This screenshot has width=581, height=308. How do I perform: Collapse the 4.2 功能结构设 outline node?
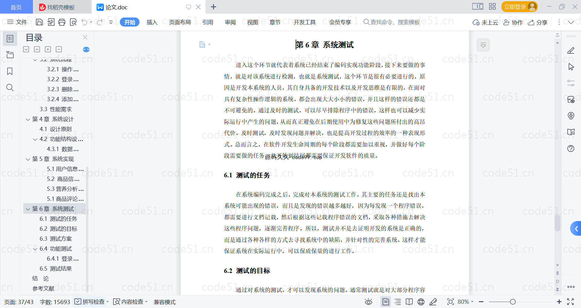pos(35,140)
